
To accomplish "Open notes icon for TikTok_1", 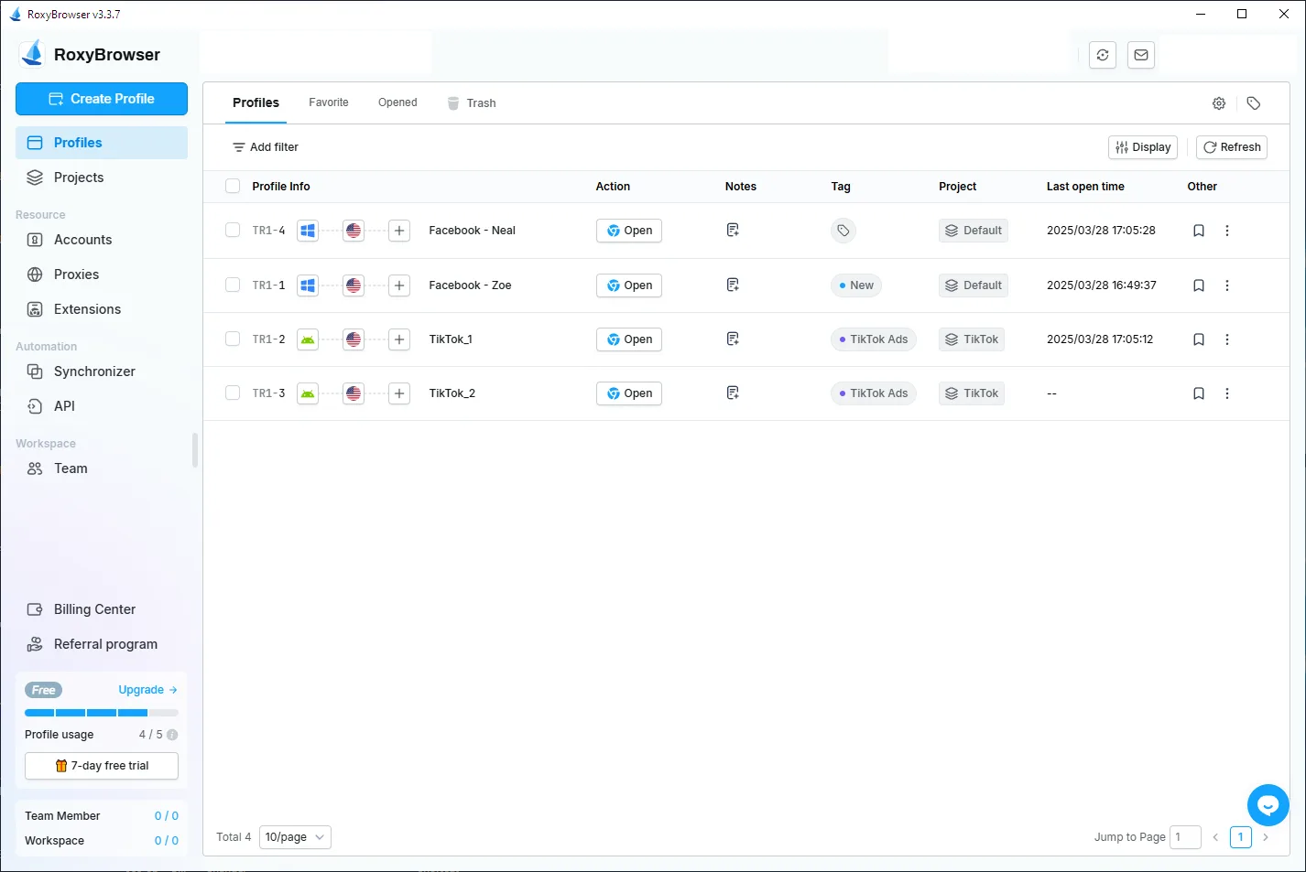I will pos(733,339).
